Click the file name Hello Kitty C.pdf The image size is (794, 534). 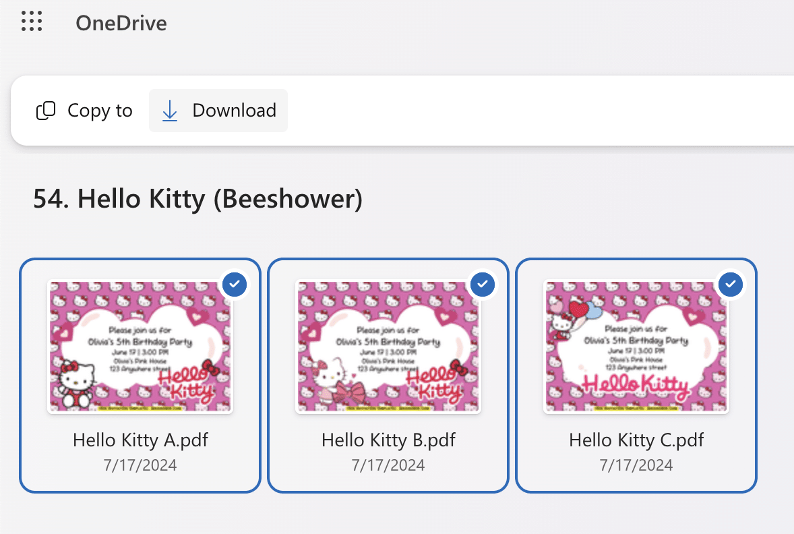click(636, 441)
